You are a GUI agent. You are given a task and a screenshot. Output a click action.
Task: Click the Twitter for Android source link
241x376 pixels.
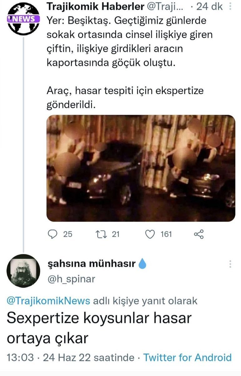[x=187, y=357]
